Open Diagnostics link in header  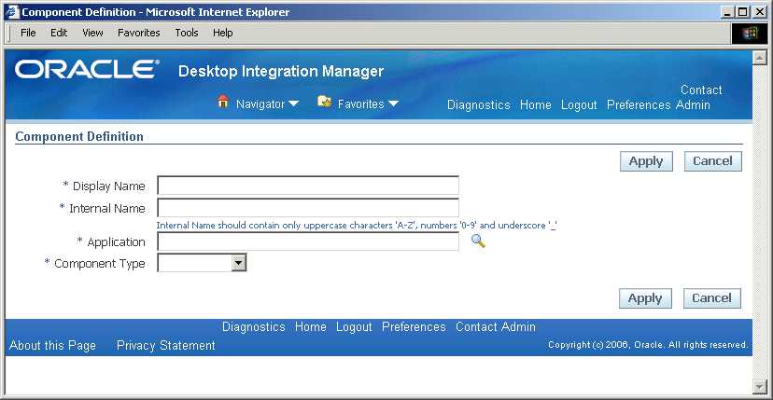pyautogui.click(x=478, y=105)
